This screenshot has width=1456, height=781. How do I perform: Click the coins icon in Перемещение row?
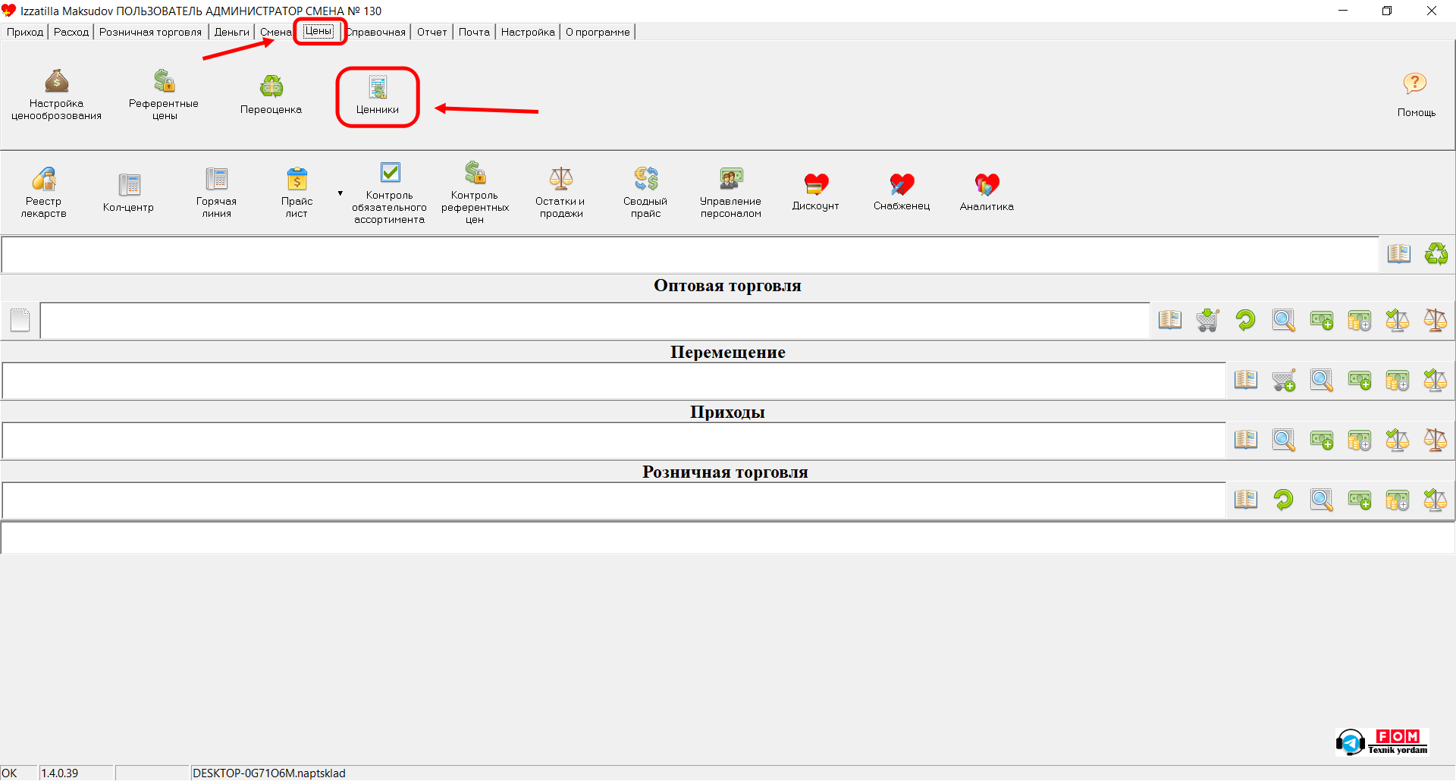click(x=1398, y=380)
